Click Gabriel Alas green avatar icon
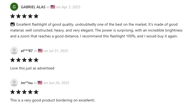The width and height of the screenshot is (189, 110). 14,7
